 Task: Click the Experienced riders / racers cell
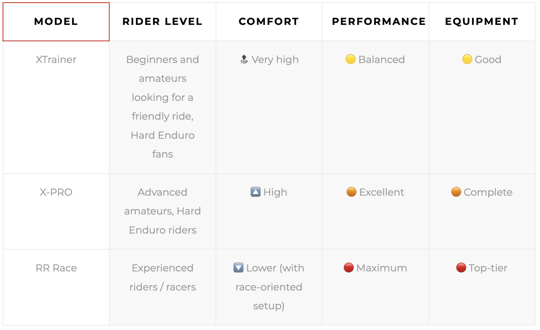162,287
